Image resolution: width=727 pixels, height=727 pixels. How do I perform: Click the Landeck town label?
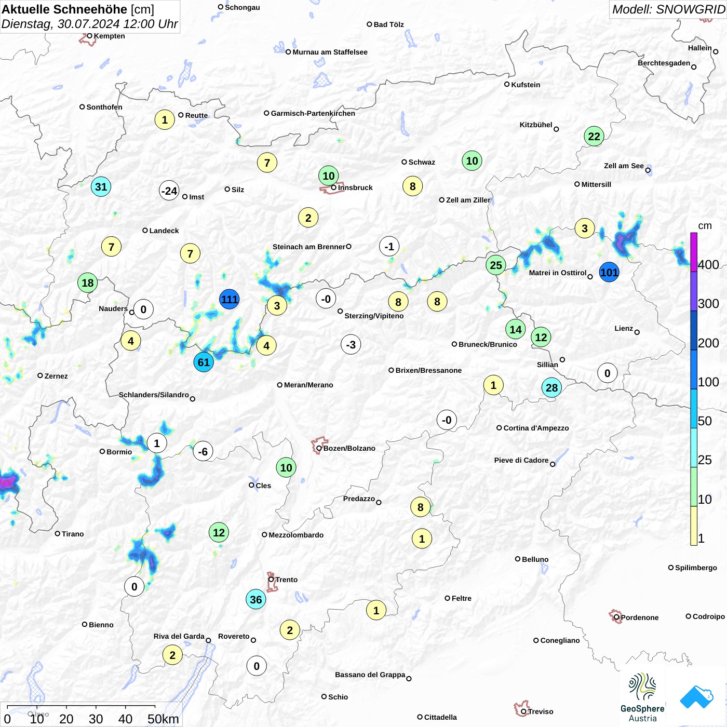tap(164, 231)
